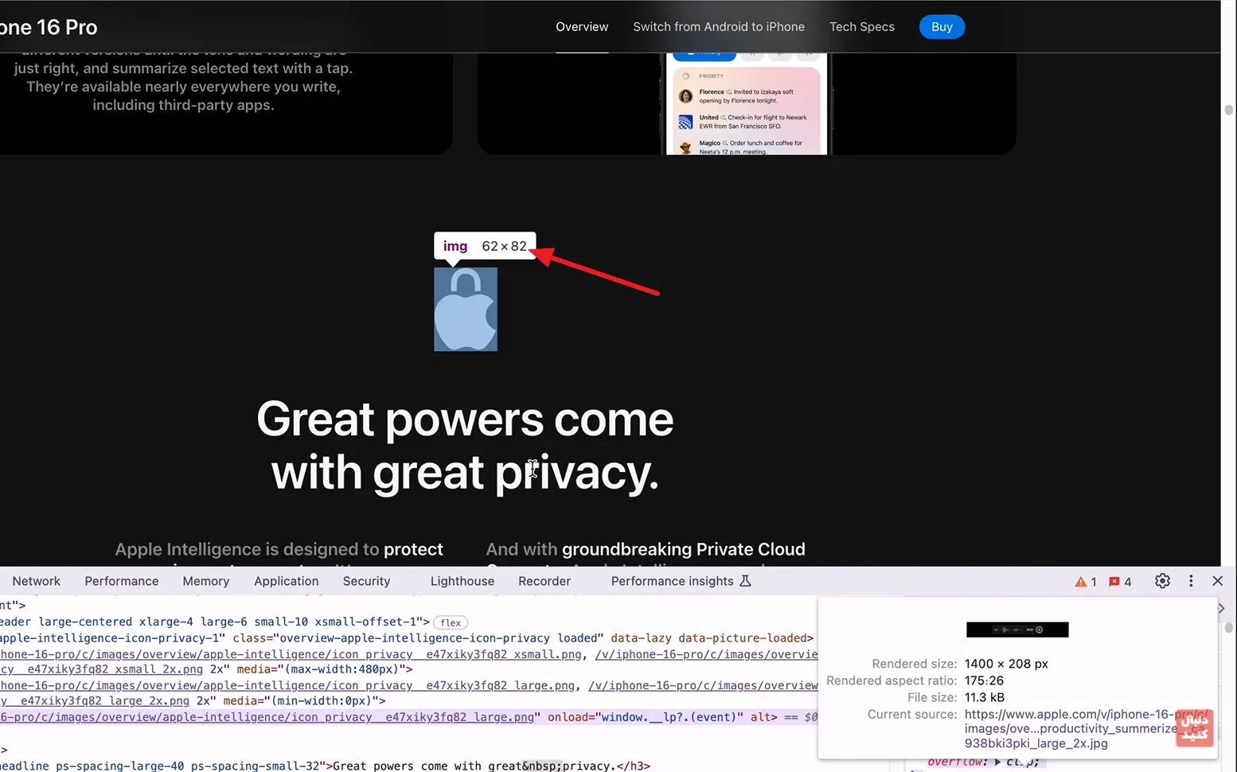Toggle the flex badge in Elements tree
1237x772 pixels.
[451, 622]
